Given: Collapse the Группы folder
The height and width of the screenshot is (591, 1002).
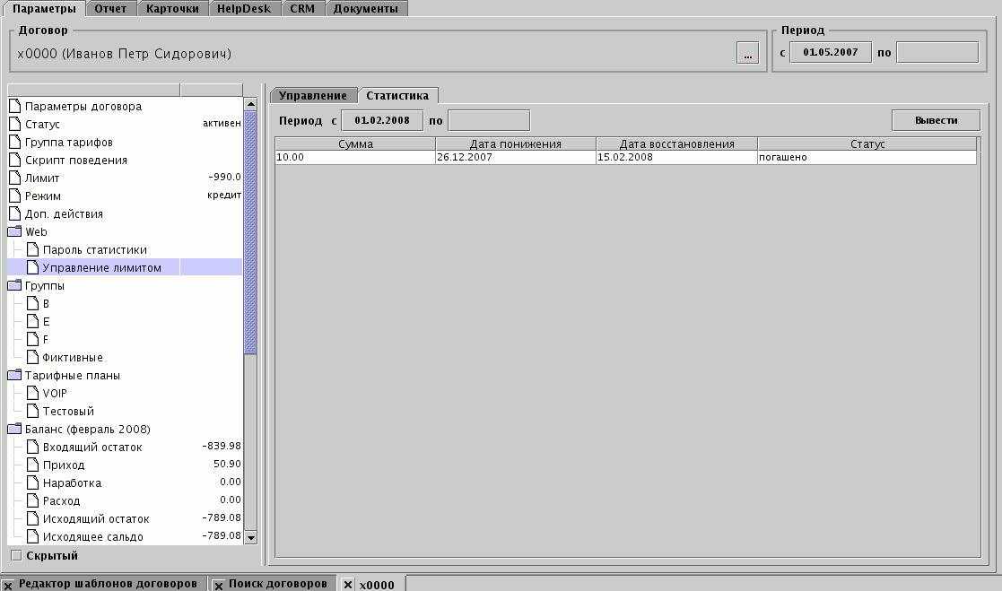Looking at the screenshot, I should 14,285.
